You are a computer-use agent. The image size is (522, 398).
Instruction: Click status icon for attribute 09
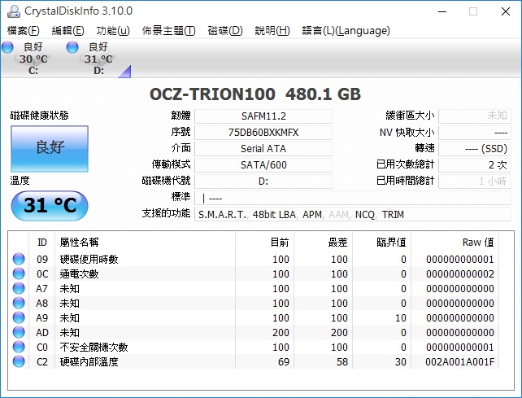pyautogui.click(x=19, y=259)
